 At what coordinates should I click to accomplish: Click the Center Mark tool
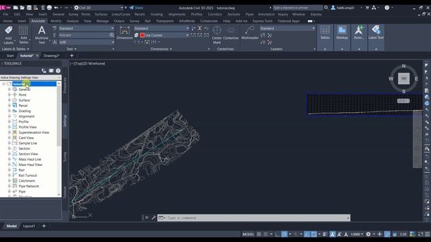coord(217,35)
